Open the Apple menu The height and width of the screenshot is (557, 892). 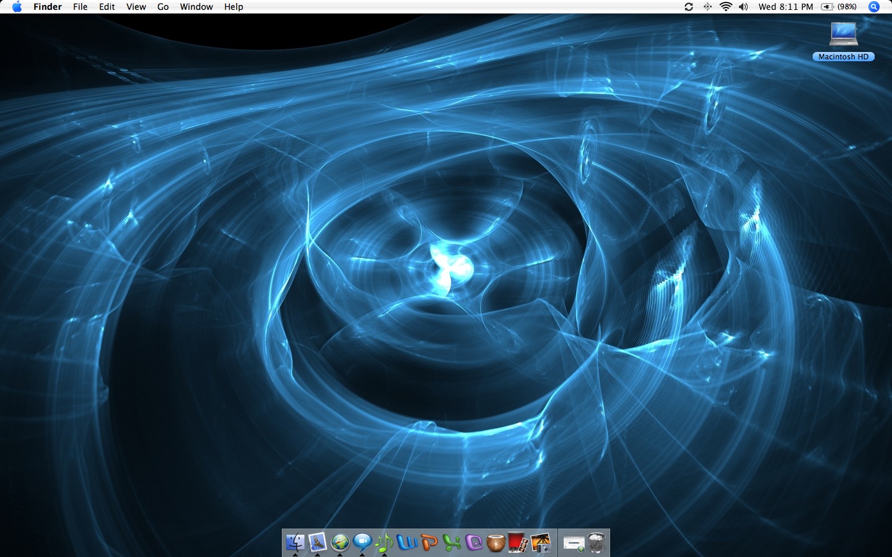pos(17,7)
